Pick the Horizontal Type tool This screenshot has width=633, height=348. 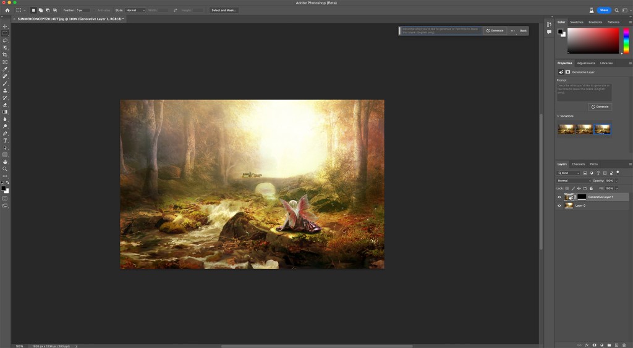click(x=5, y=141)
